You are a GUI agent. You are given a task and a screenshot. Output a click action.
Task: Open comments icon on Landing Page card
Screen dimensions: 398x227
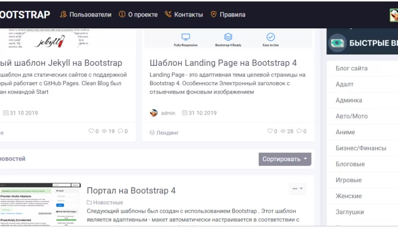click(x=299, y=131)
